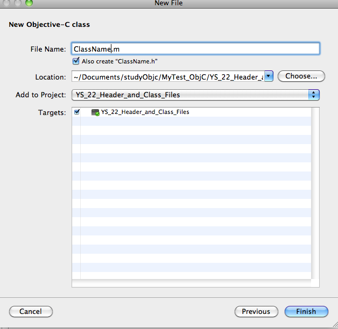Click the "New Objective-C class" heading
338x329 pixels.
[49, 25]
